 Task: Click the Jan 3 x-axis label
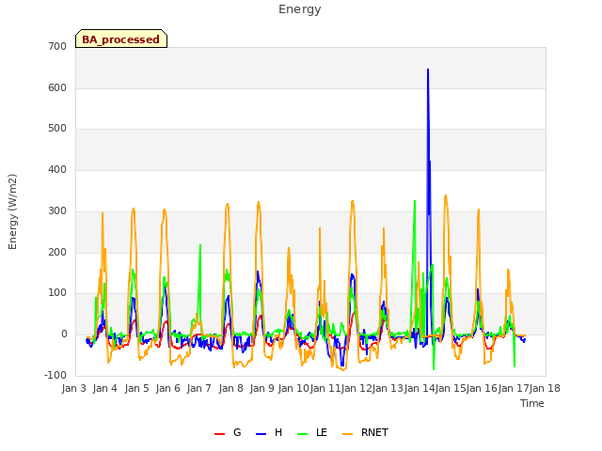73,388
